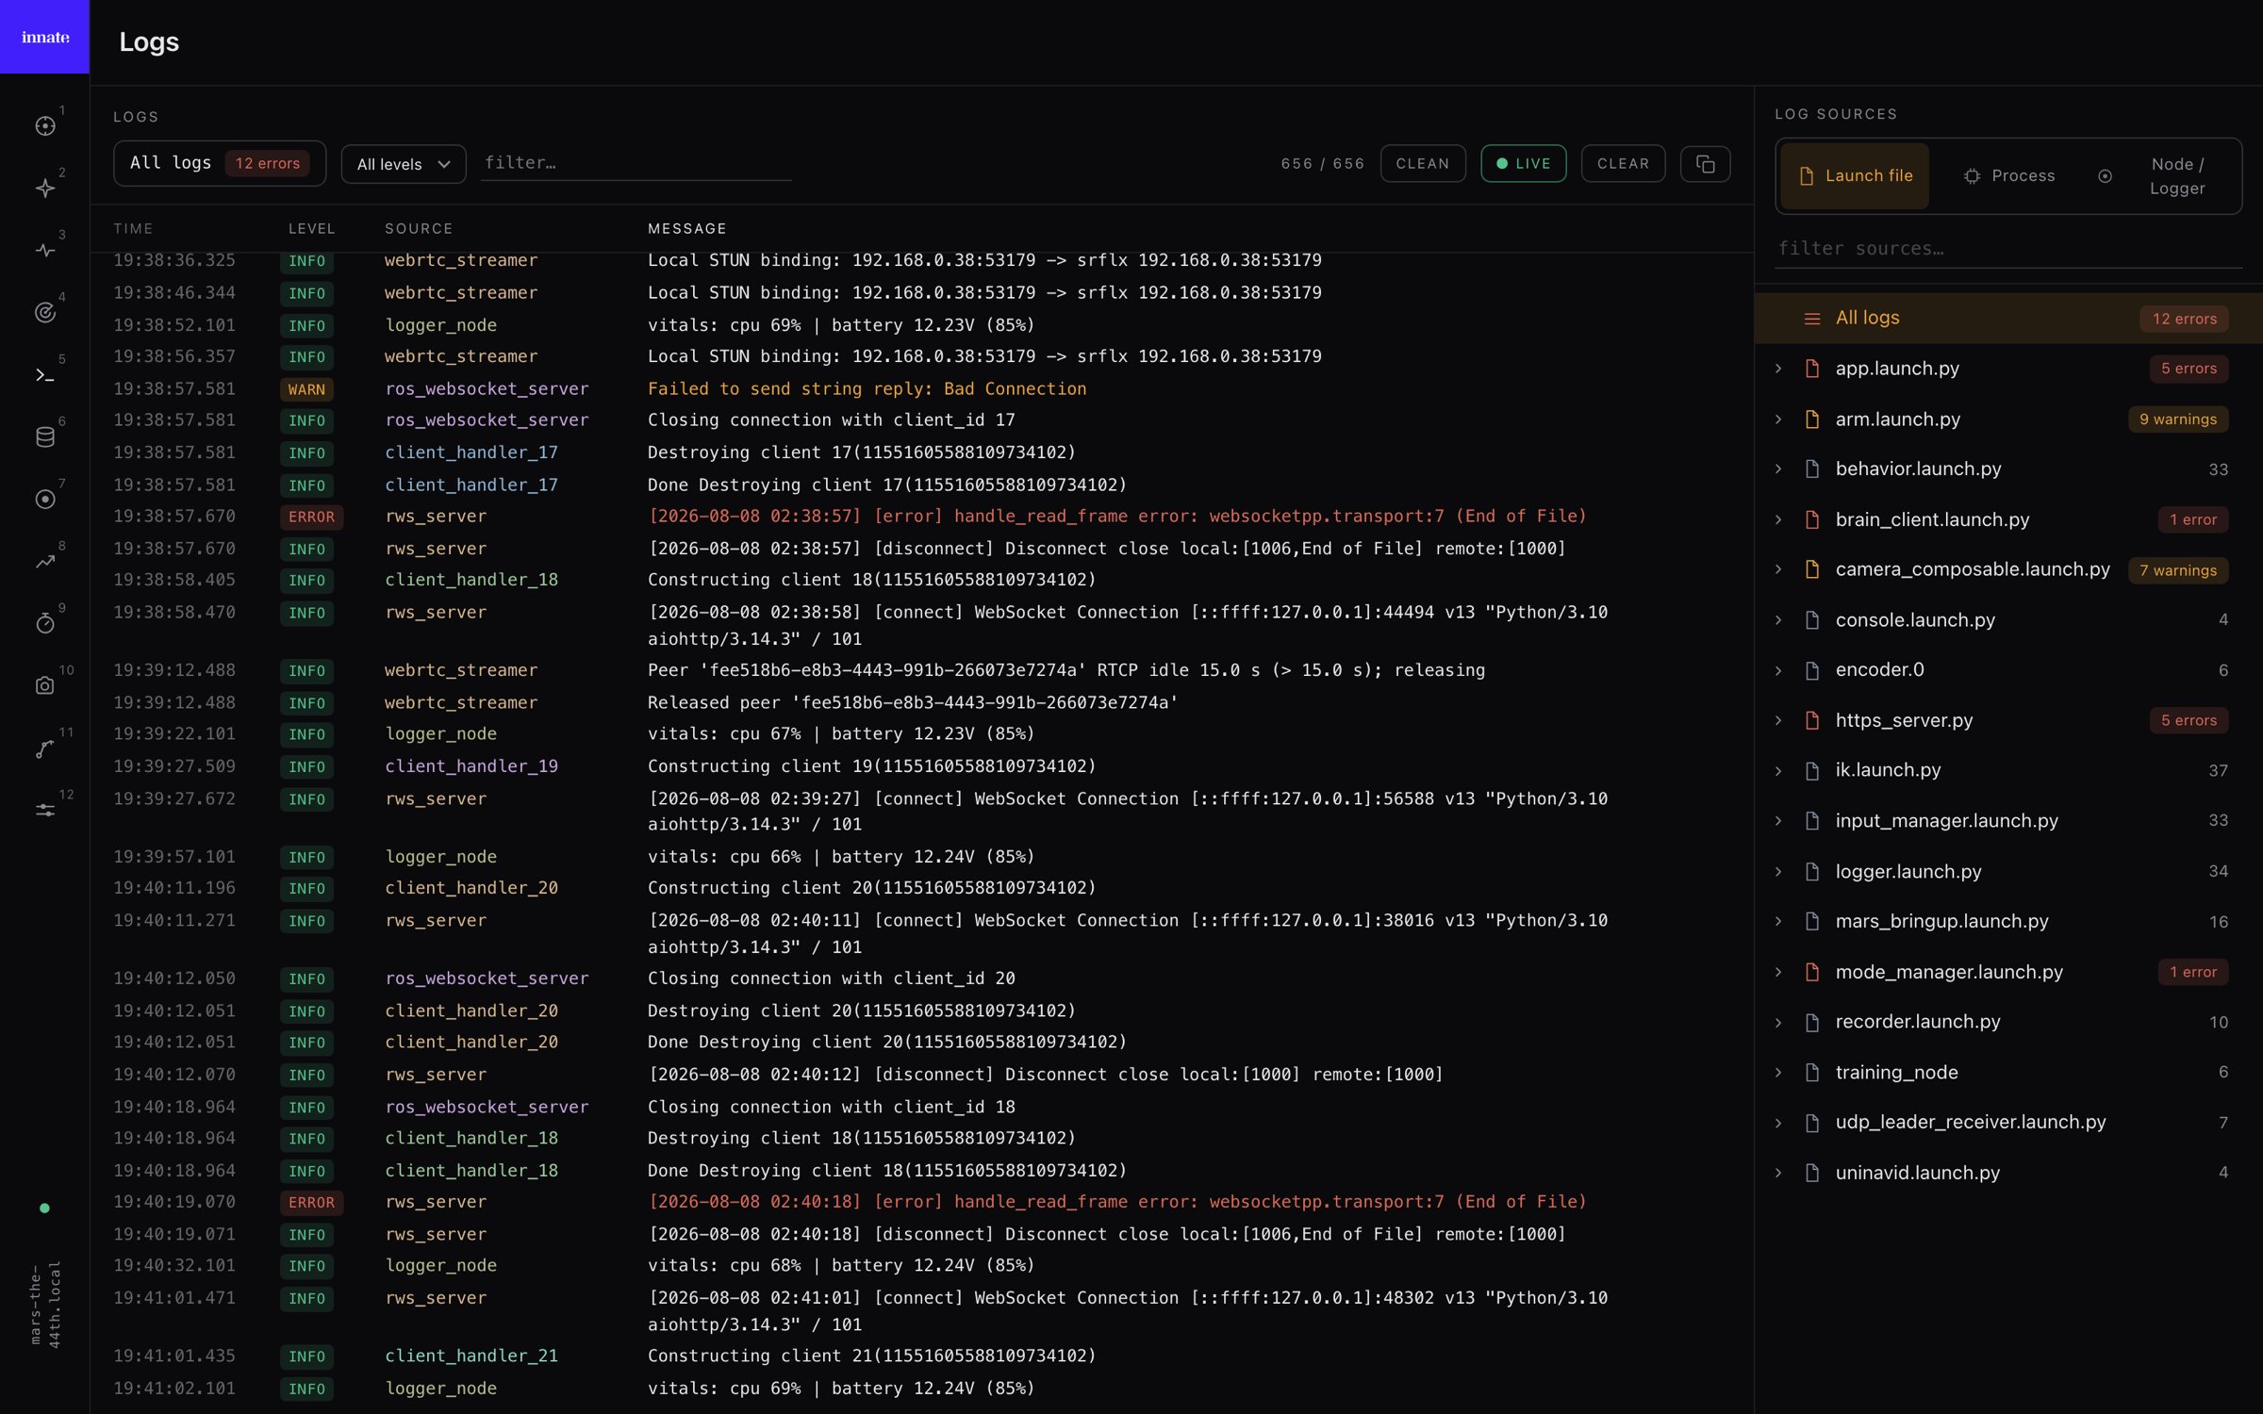
Task: Click 'Failed to send string reply' message
Action: 867,389
